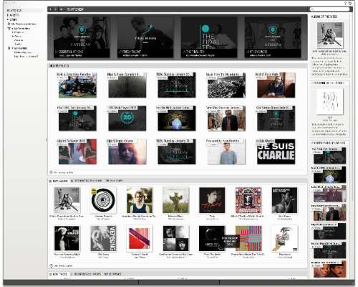This screenshot has width=358, height=287.
Task: Click the home icon before What's New title
Action: click(x=62, y=9)
